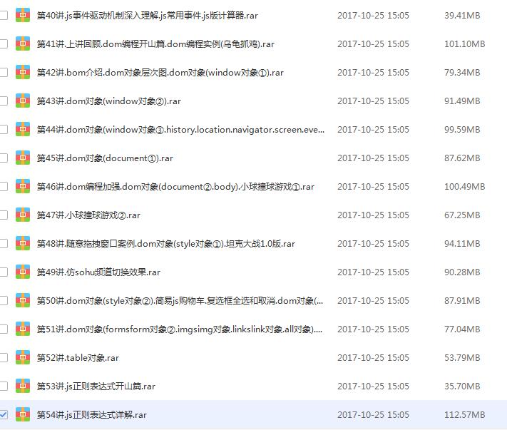Enable the checkbox for 第52讲 file
This screenshot has width=507, height=430.
click(x=4, y=357)
